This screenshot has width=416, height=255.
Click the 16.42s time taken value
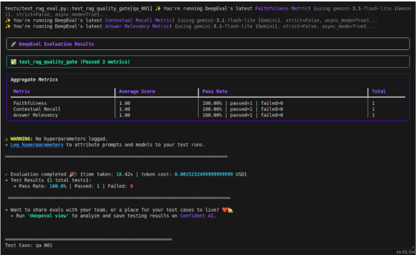(124, 174)
